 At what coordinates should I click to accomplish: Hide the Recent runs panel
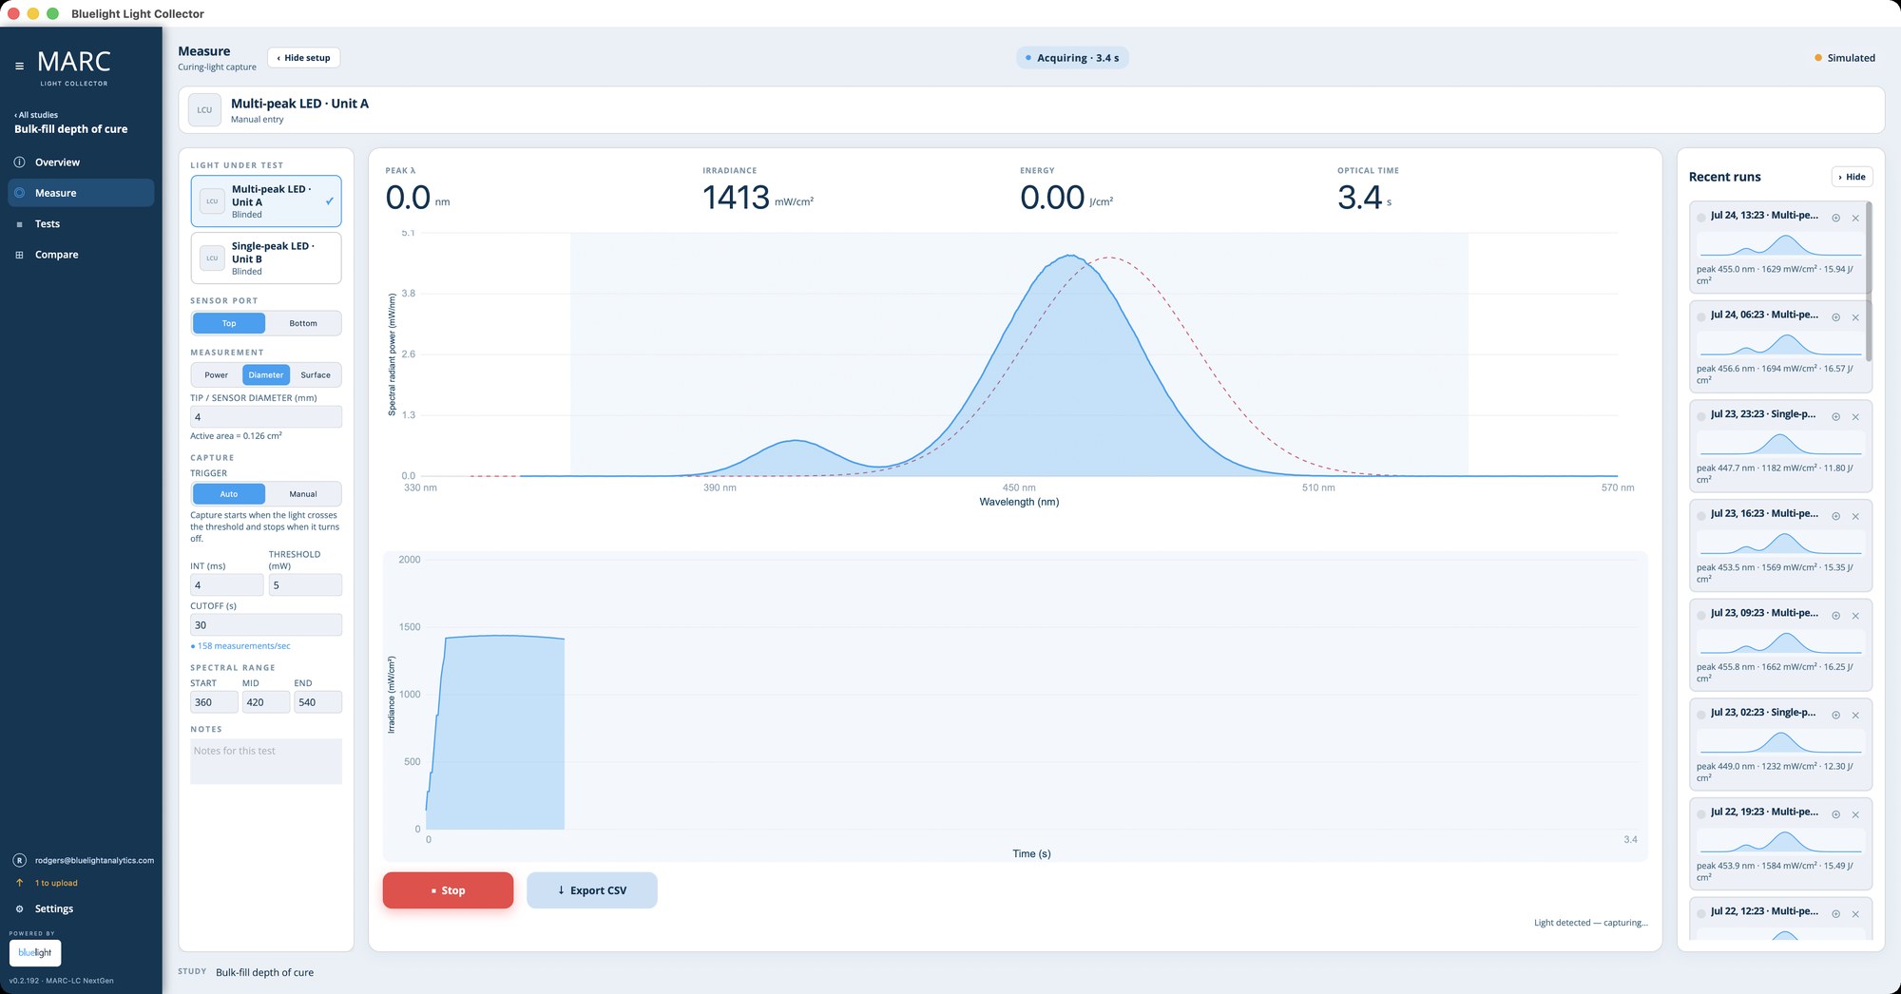(1852, 177)
